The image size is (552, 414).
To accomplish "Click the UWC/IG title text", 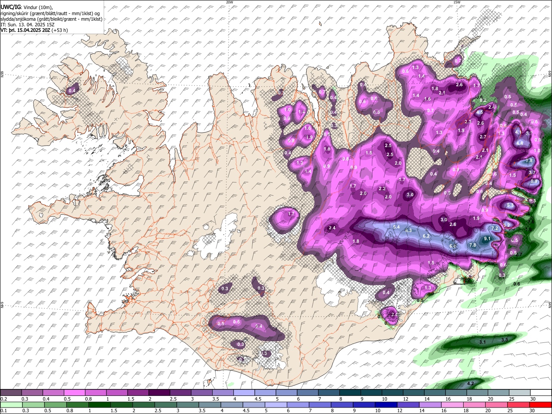I will [10, 7].
